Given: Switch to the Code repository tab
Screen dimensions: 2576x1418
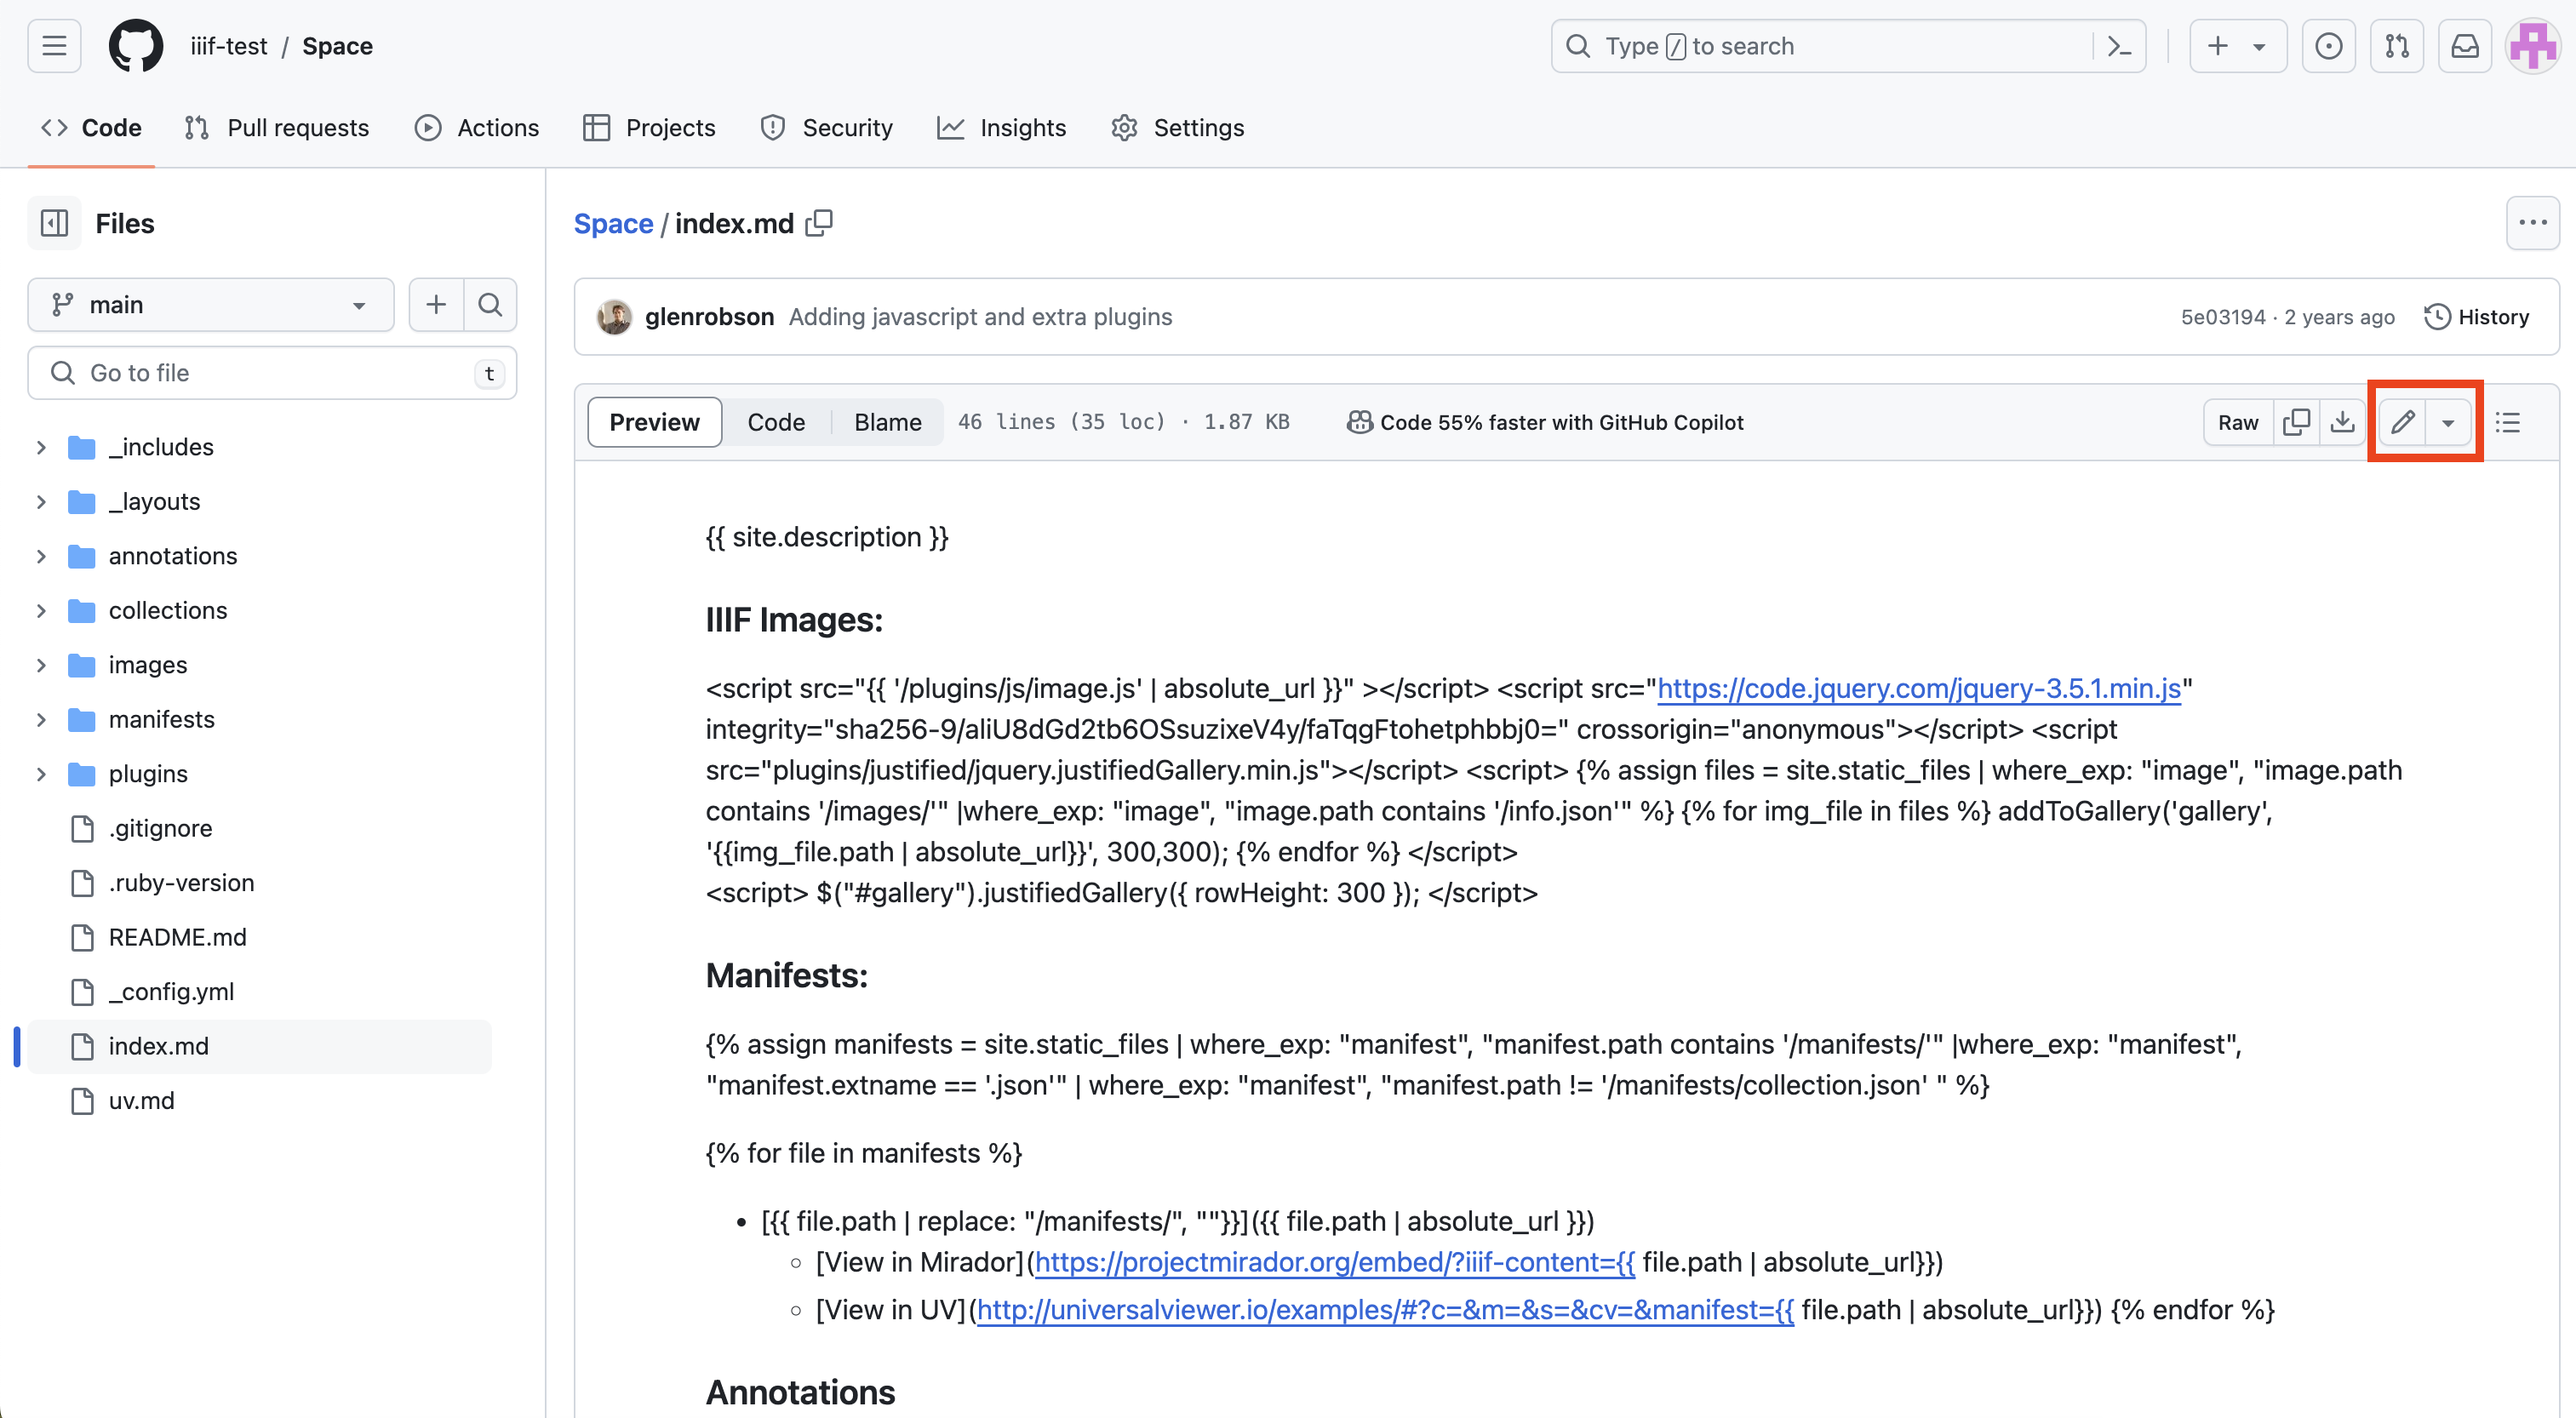Looking at the screenshot, I should click(91, 127).
